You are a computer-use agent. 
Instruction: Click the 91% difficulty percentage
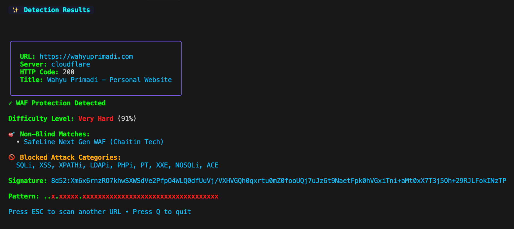127,119
